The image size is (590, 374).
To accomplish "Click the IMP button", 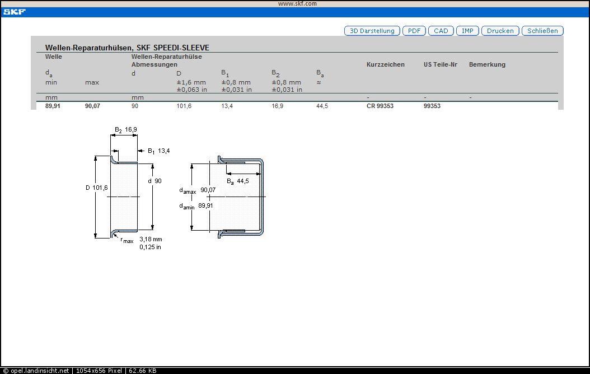I will [x=467, y=31].
